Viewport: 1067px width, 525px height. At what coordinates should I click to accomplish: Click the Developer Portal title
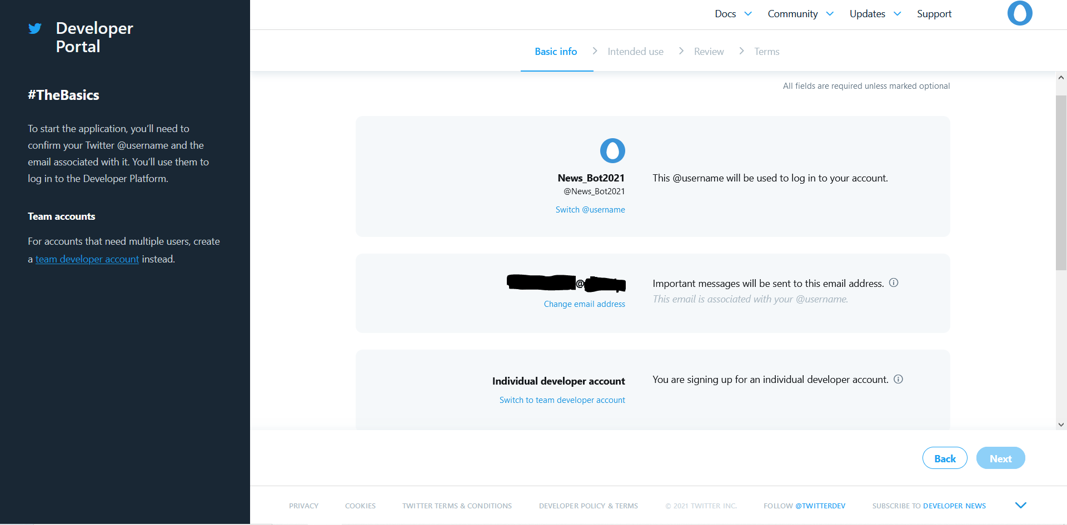[x=94, y=37]
